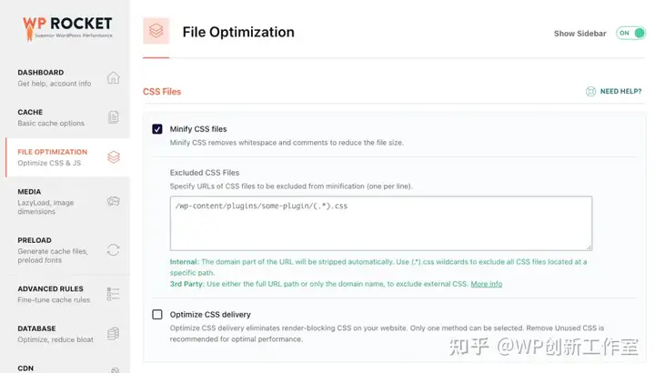Click the Cache document icon
This screenshot has width=655, height=373.
[x=113, y=117]
